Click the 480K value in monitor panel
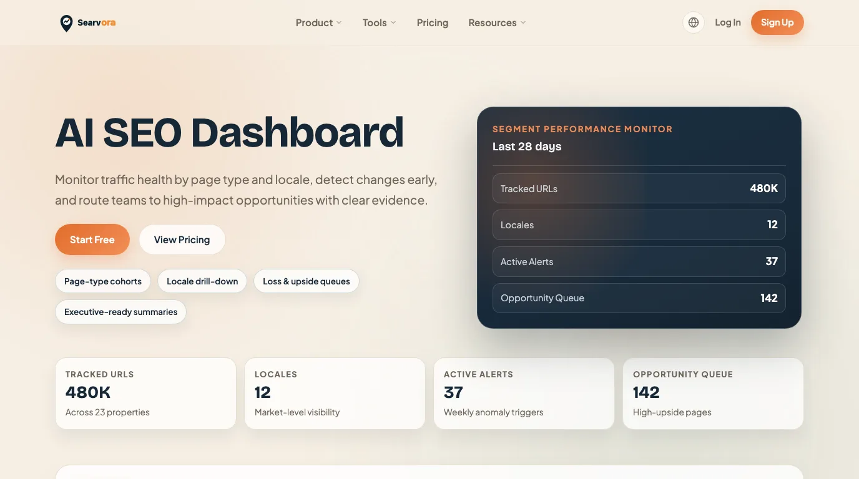 point(763,188)
